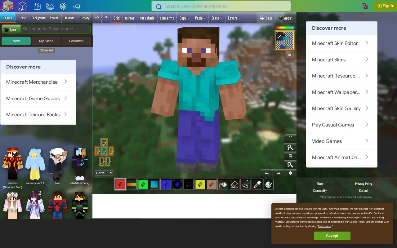The width and height of the screenshot is (397, 248).
Task: Toggle head part visibility checkbox
Action: tap(104, 142)
